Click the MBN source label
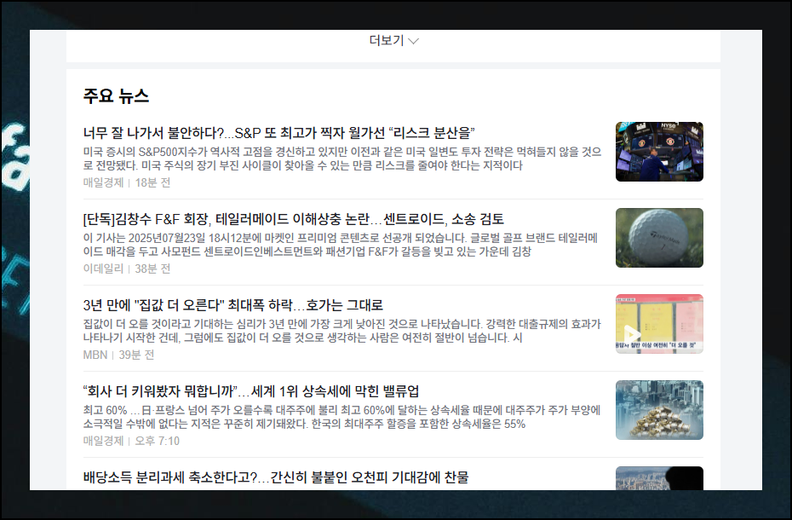 (x=95, y=355)
